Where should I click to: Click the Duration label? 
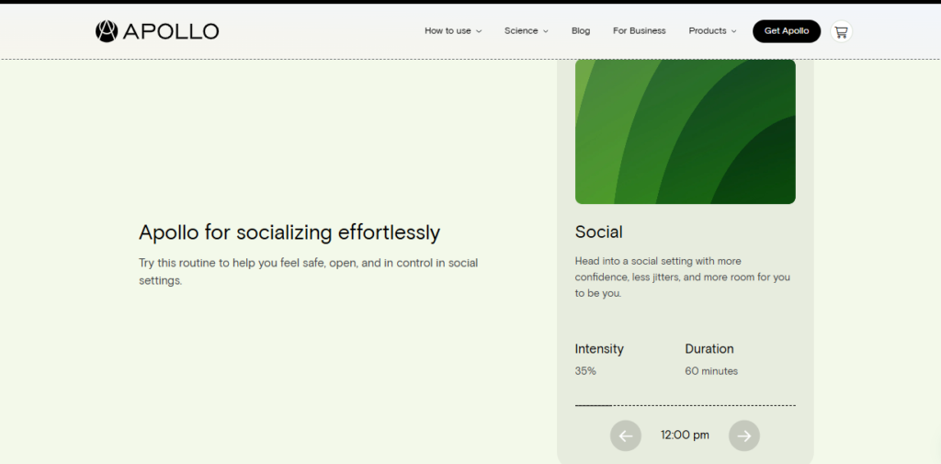pos(709,349)
